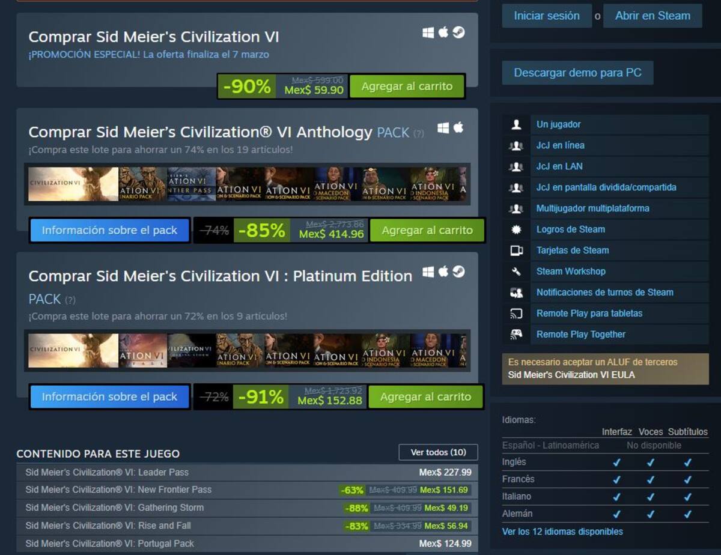Viewport: 721px width, 555px height.
Task: Add Civilization VI base game to cart
Action: tap(407, 86)
